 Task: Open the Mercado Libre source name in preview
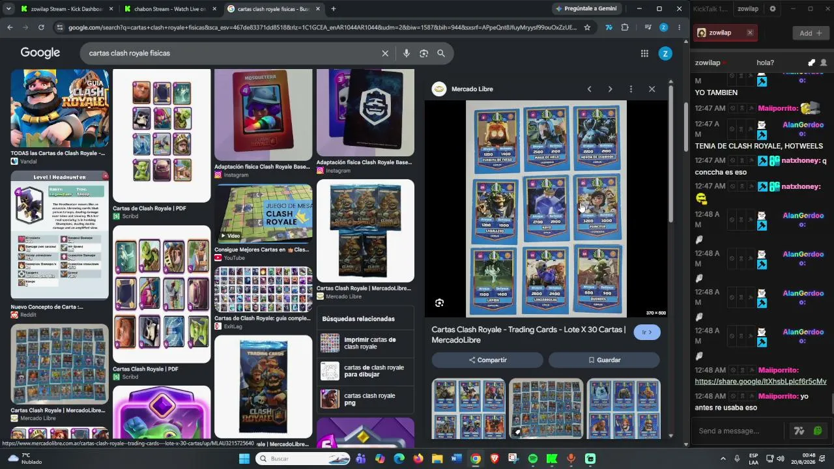pos(472,89)
